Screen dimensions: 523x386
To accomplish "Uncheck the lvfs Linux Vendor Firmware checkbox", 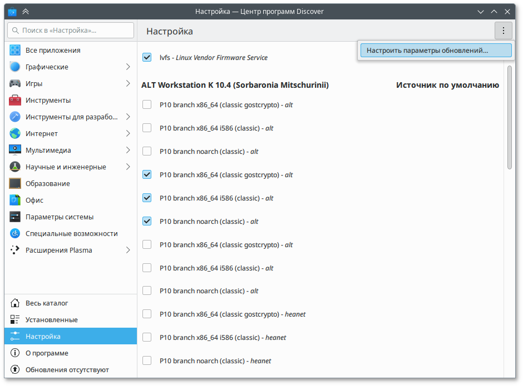I will (147, 57).
